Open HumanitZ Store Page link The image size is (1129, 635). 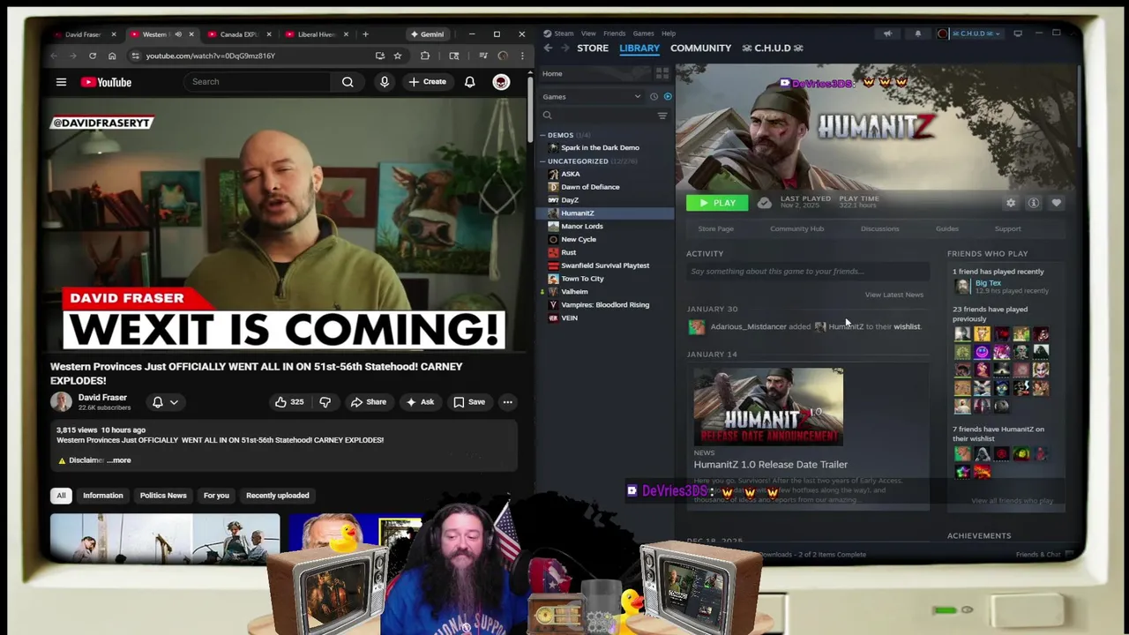[x=715, y=228]
